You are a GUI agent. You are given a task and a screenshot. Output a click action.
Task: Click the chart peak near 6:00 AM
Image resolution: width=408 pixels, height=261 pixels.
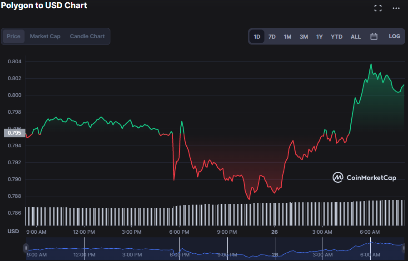click(371, 64)
